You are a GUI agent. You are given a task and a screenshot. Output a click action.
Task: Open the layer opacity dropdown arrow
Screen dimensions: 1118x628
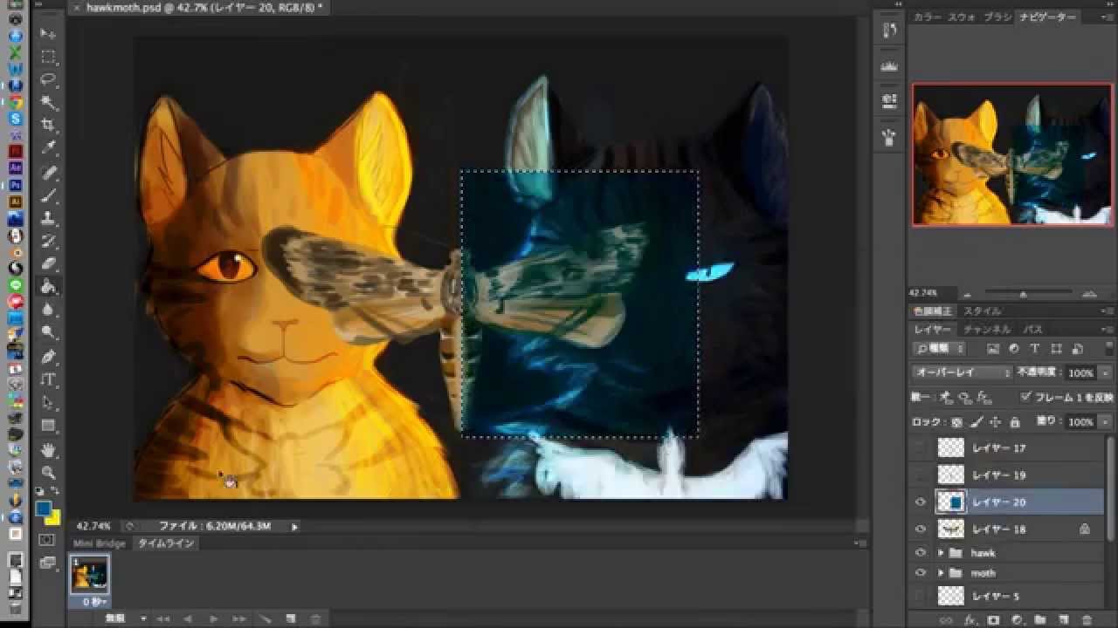pyautogui.click(x=1105, y=372)
